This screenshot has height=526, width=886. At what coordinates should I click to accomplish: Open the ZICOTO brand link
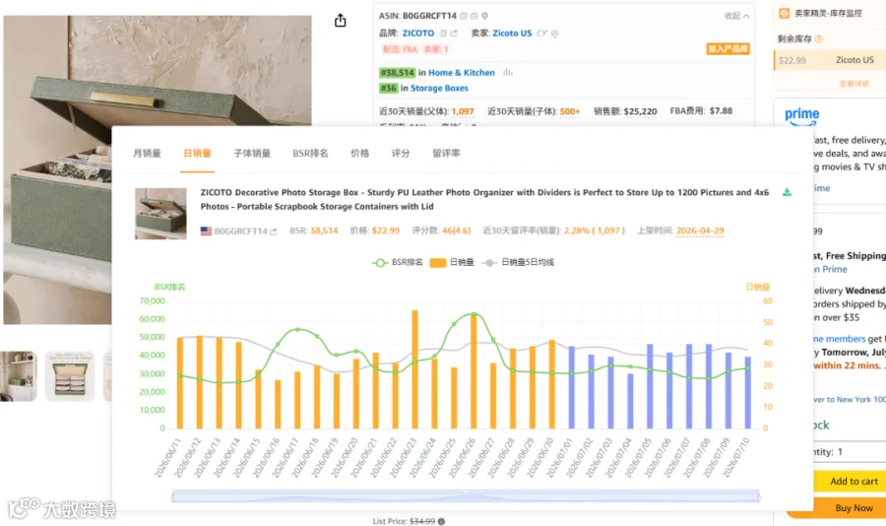[418, 33]
